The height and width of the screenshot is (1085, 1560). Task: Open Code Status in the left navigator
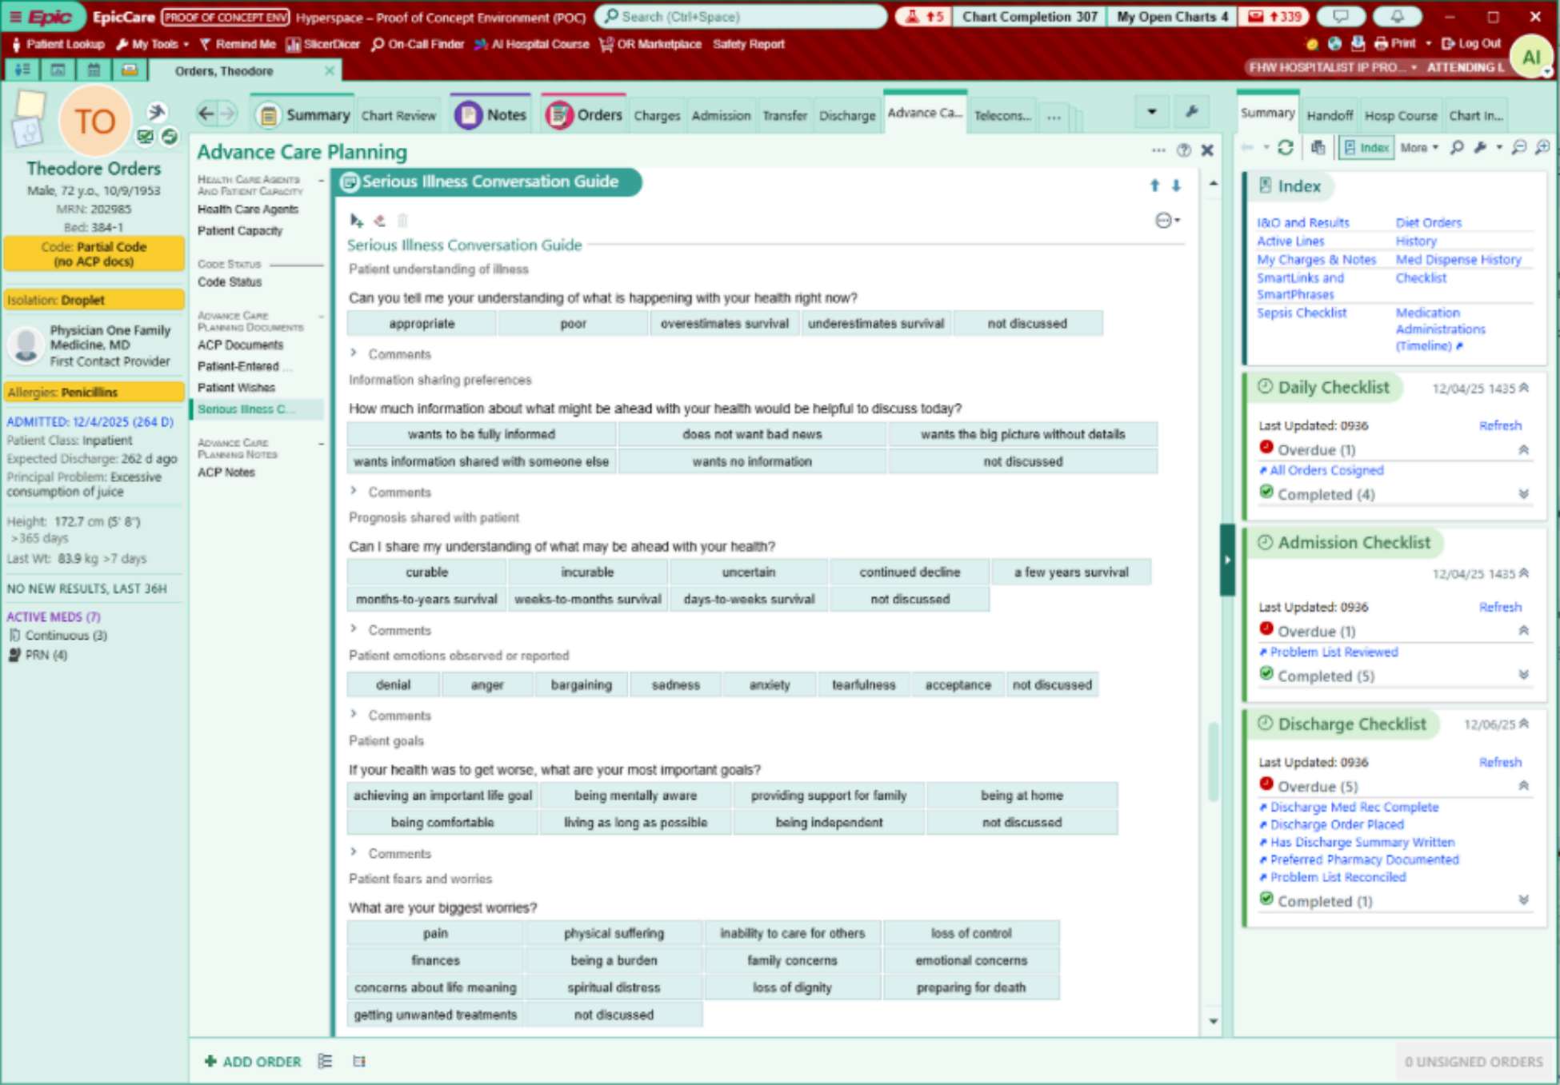[x=230, y=282]
